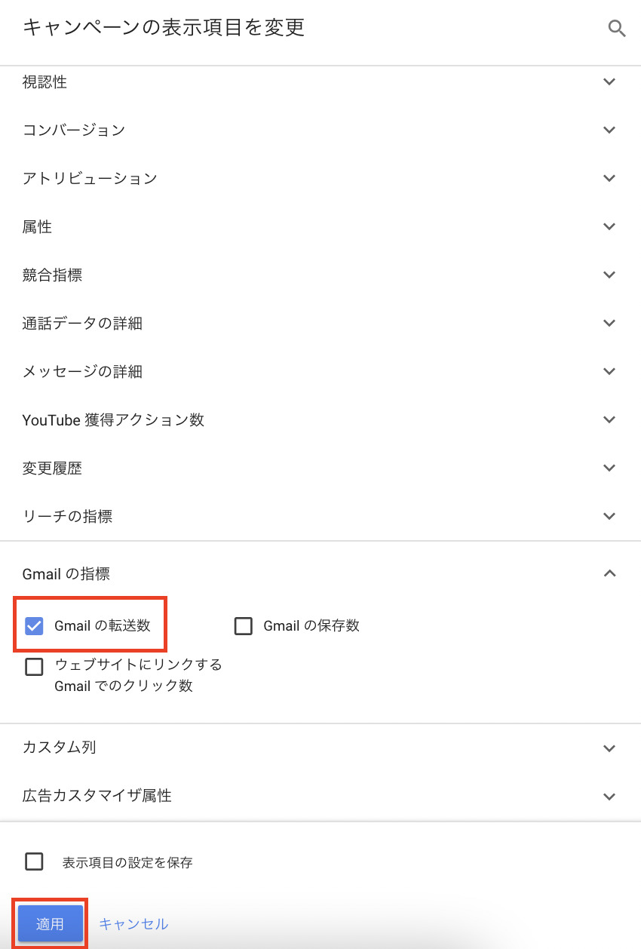This screenshot has height=949, width=641.
Task: Collapse the Gmail の指標 section
Action: click(x=610, y=573)
